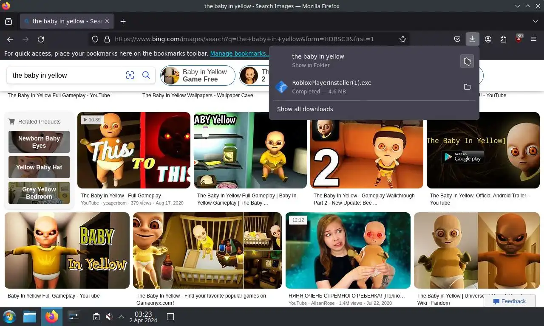Click the muted volume tray icon
544x326 pixels.
[x=109, y=317]
